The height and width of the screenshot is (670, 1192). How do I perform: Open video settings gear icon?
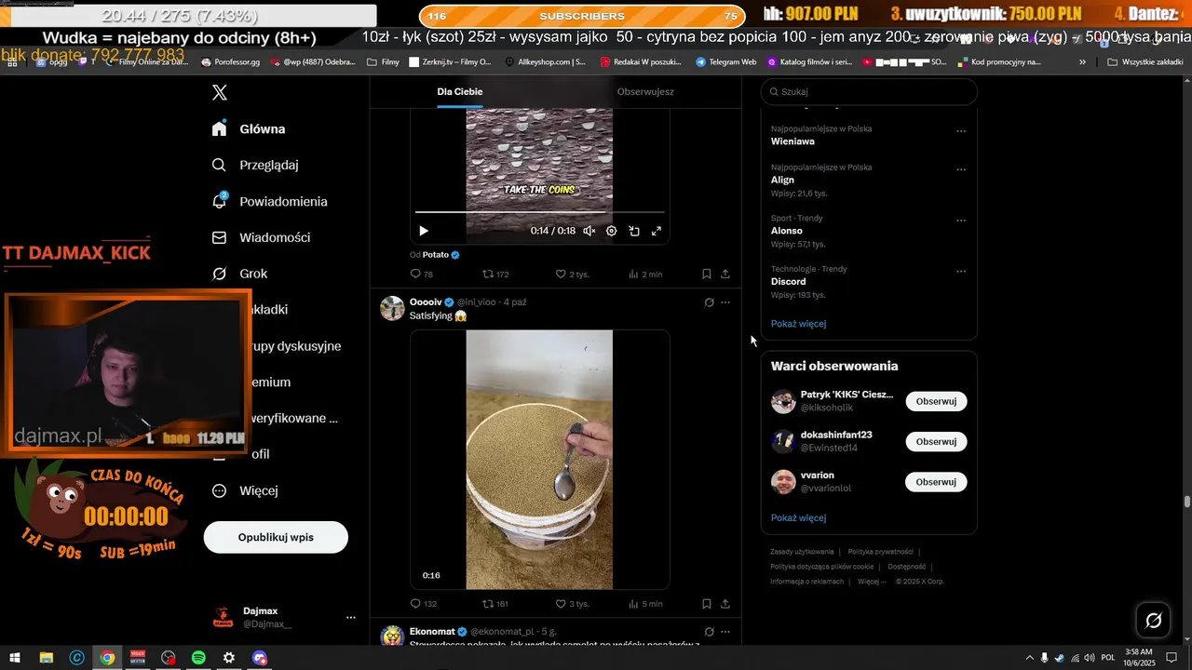point(612,231)
